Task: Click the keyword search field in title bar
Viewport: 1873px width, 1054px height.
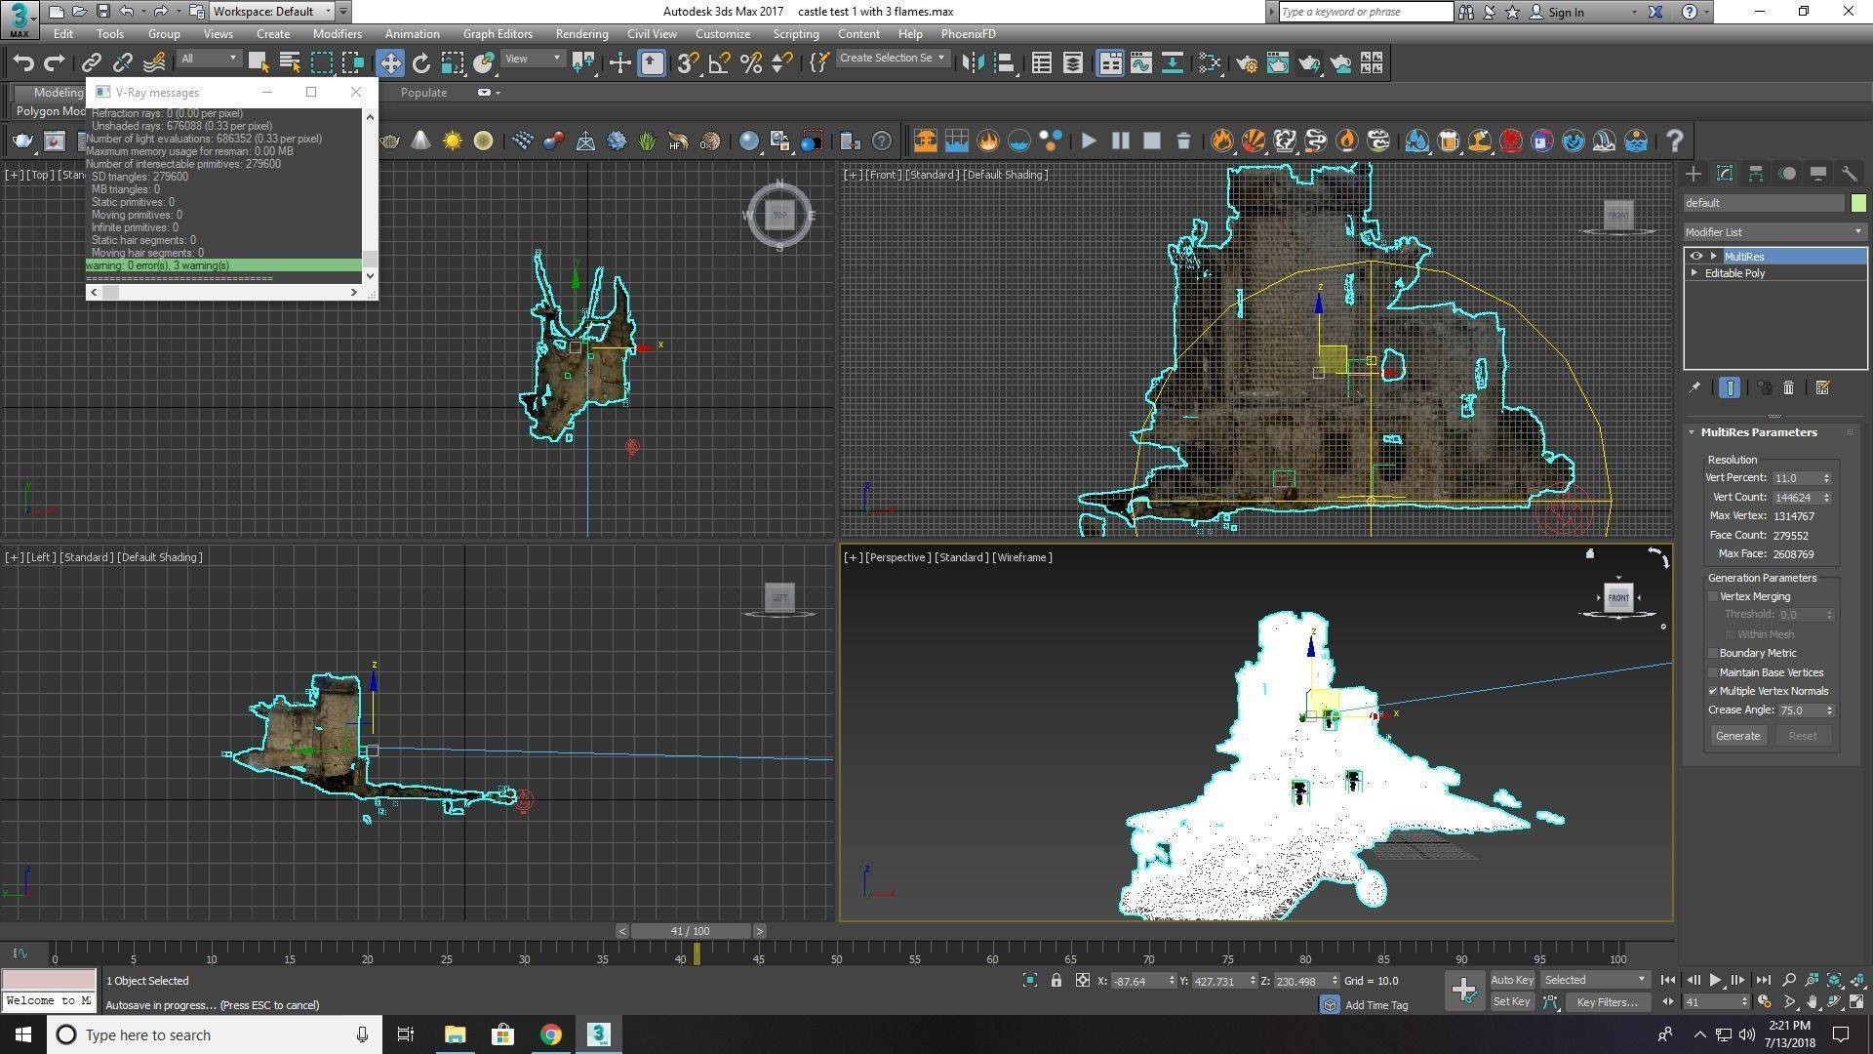Action: (1365, 12)
